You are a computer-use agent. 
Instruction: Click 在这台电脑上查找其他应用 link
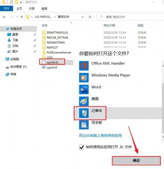point(100,135)
